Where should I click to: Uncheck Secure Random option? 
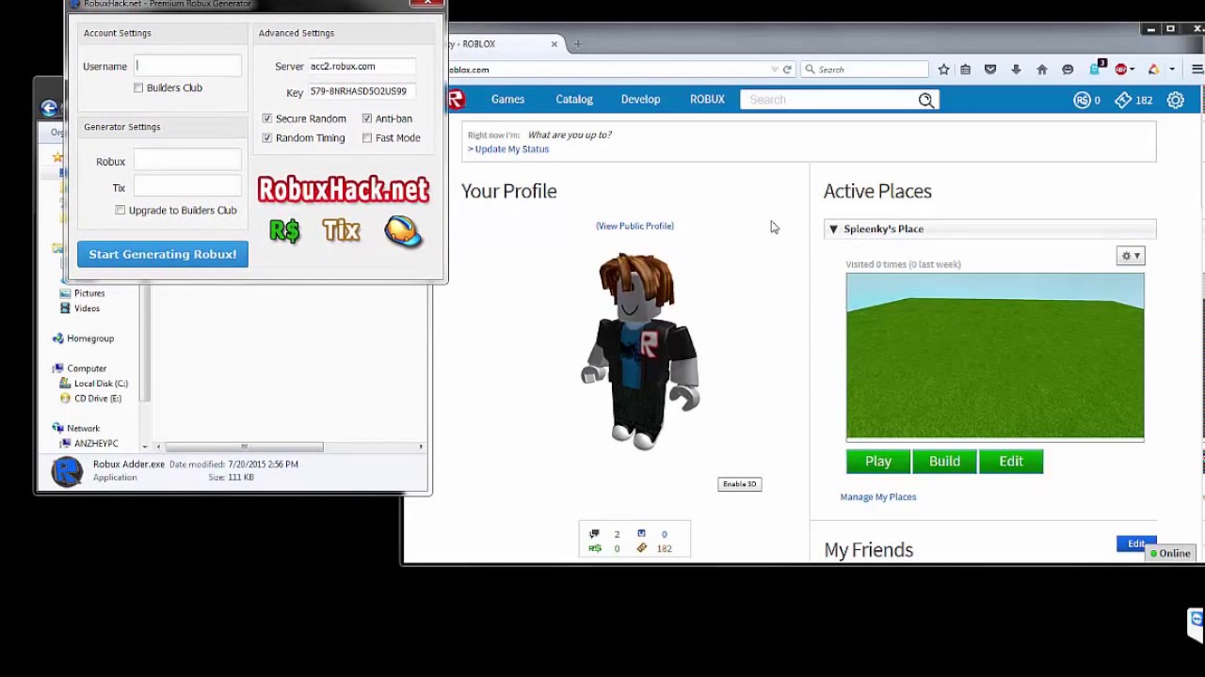click(x=267, y=118)
